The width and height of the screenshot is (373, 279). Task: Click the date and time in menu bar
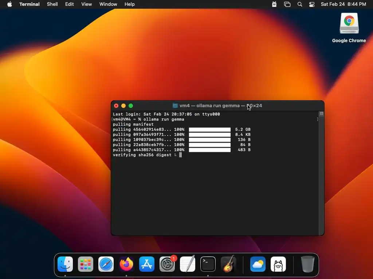click(x=343, y=4)
